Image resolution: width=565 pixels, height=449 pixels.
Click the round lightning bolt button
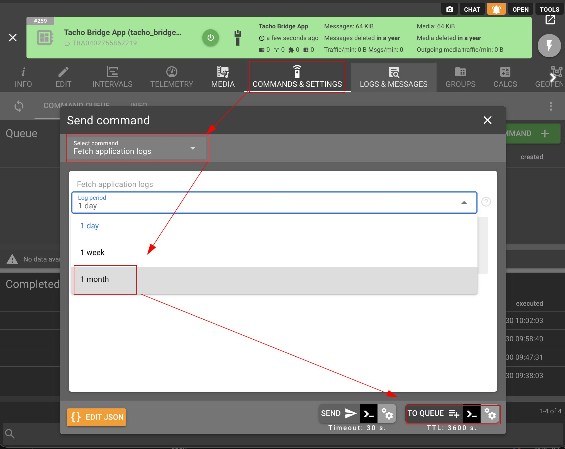pos(549,46)
